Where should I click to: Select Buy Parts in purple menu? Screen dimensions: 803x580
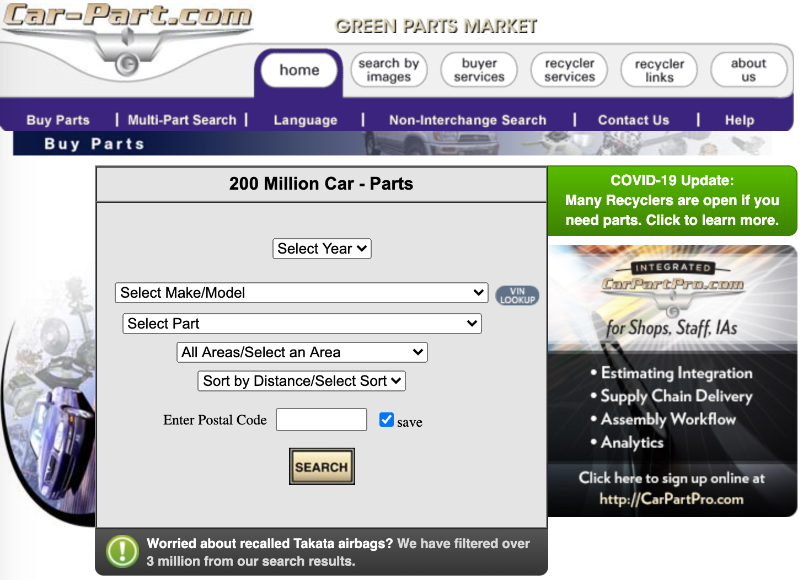coord(58,120)
